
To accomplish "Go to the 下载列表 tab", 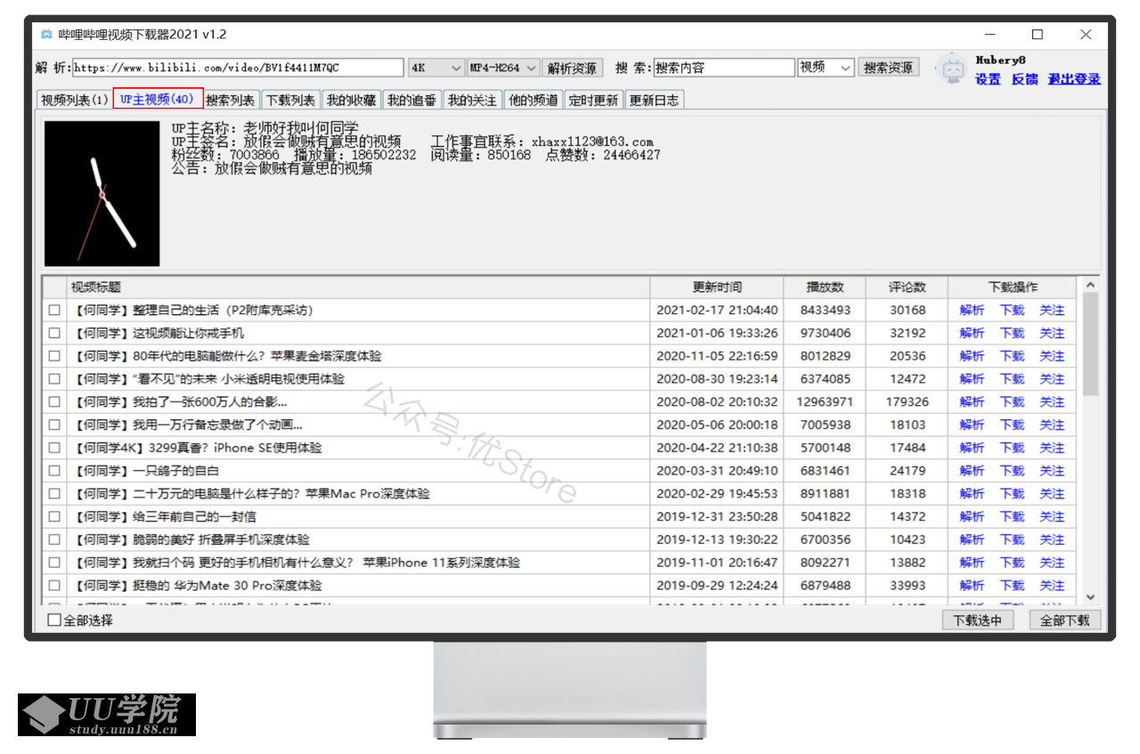I will (291, 101).
